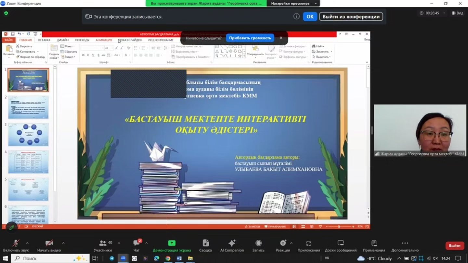Screen dimensions: 468x263
Task: Open the Apps (Приложения) icon
Action: point(309,243)
